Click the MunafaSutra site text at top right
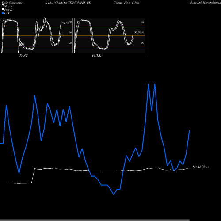Viewport: 221px width, 221px height. pos(212,3)
